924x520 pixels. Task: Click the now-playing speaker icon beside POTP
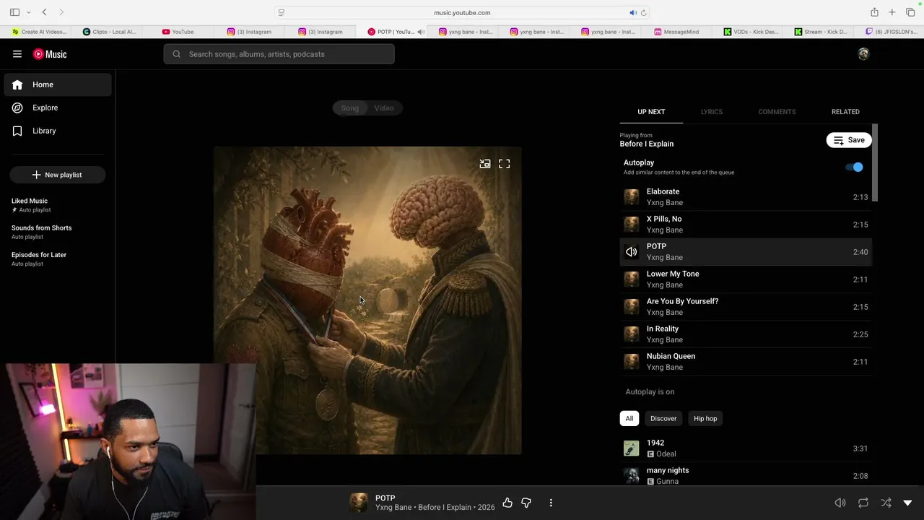click(x=632, y=252)
